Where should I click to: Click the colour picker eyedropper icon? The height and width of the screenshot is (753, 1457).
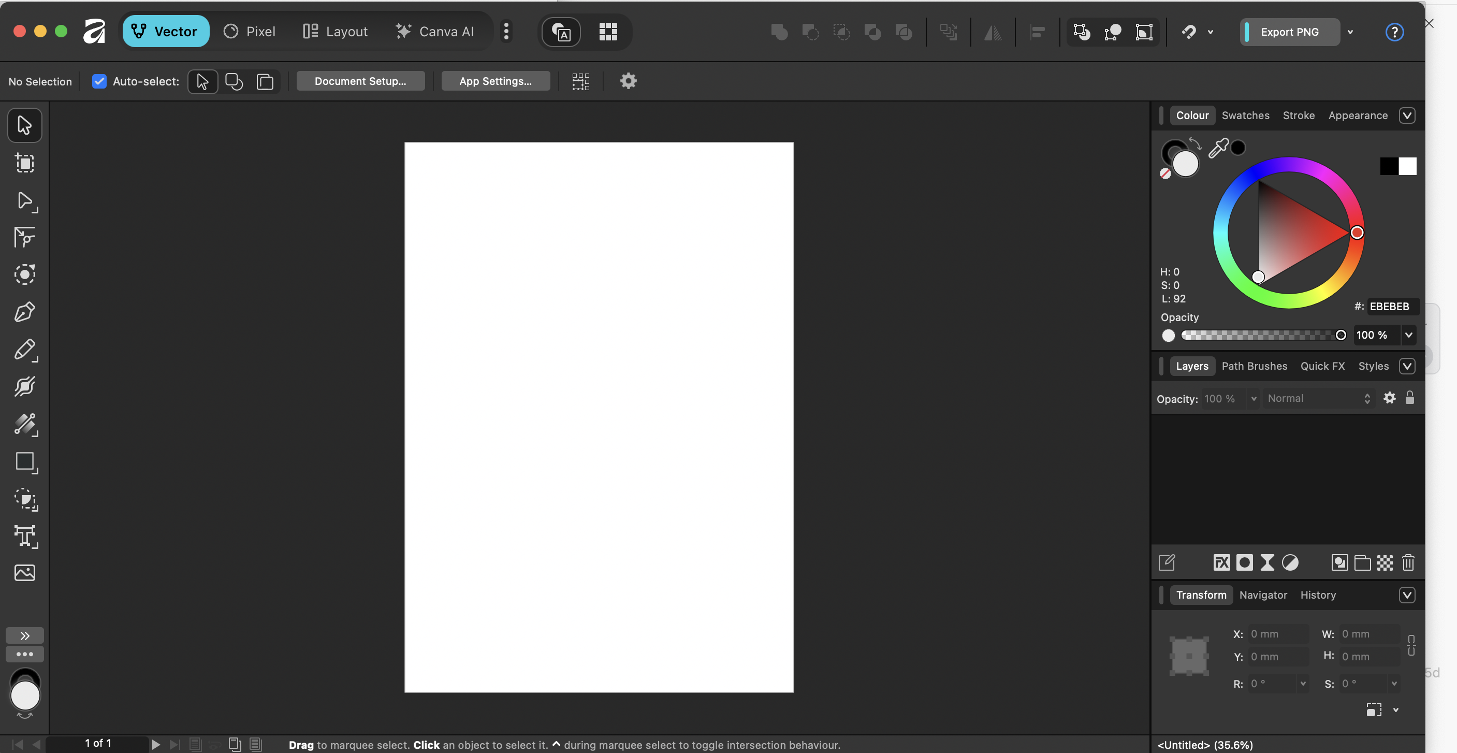pyautogui.click(x=1218, y=148)
